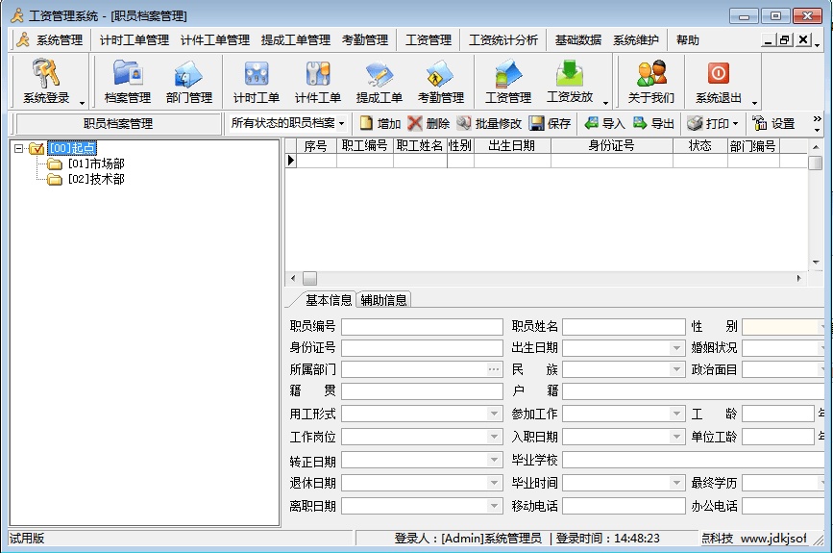The image size is (833, 553).
Task: Click the 工资发放 toolbar icon
Action: pos(570,75)
